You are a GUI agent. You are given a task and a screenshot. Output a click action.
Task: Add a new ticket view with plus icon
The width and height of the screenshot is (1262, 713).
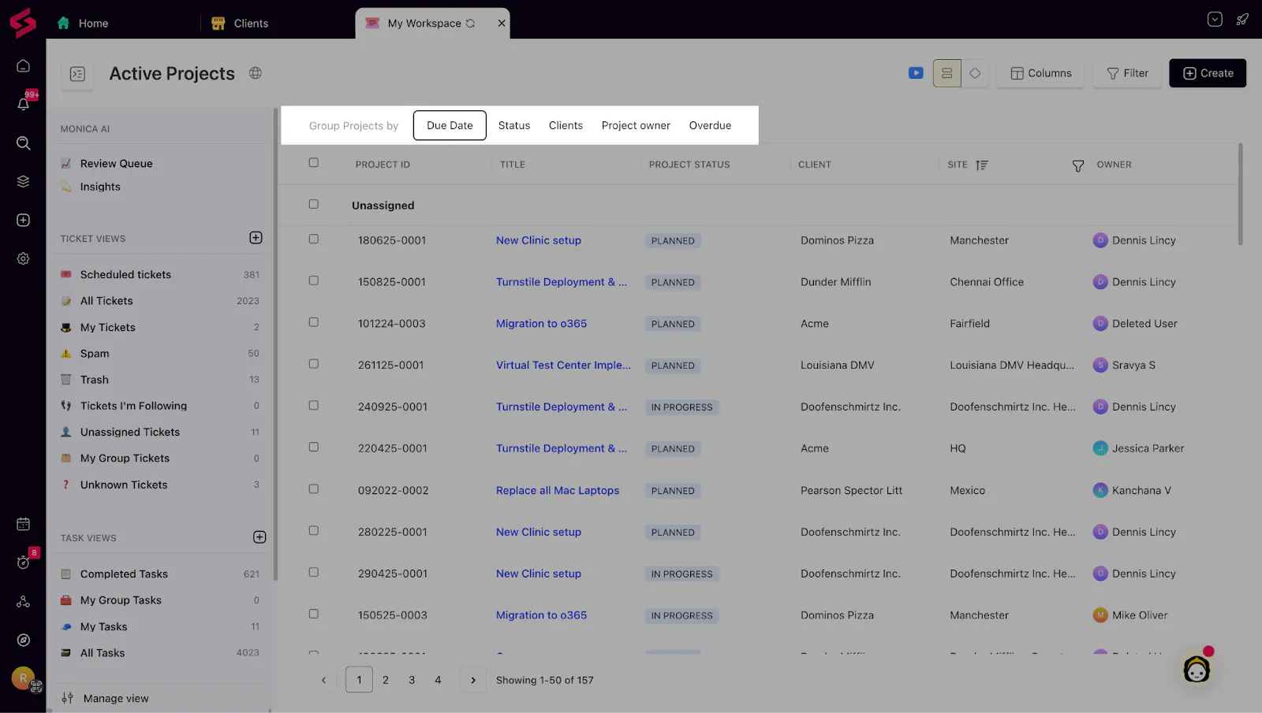pyautogui.click(x=256, y=238)
